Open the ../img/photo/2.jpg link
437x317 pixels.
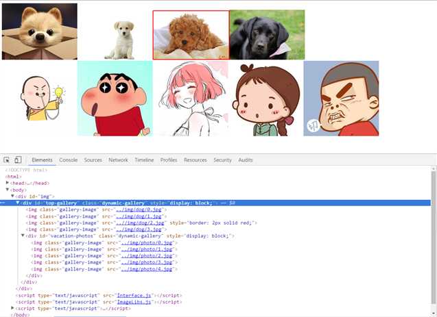147,255
